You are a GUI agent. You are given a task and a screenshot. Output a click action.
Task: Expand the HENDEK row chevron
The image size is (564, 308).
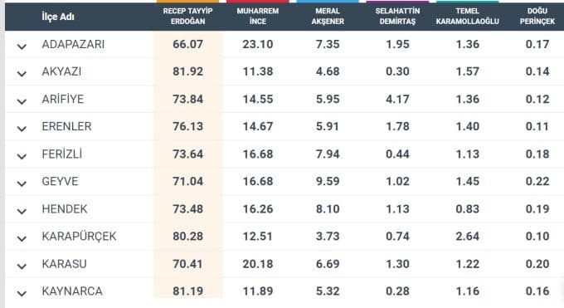[x=22, y=211]
